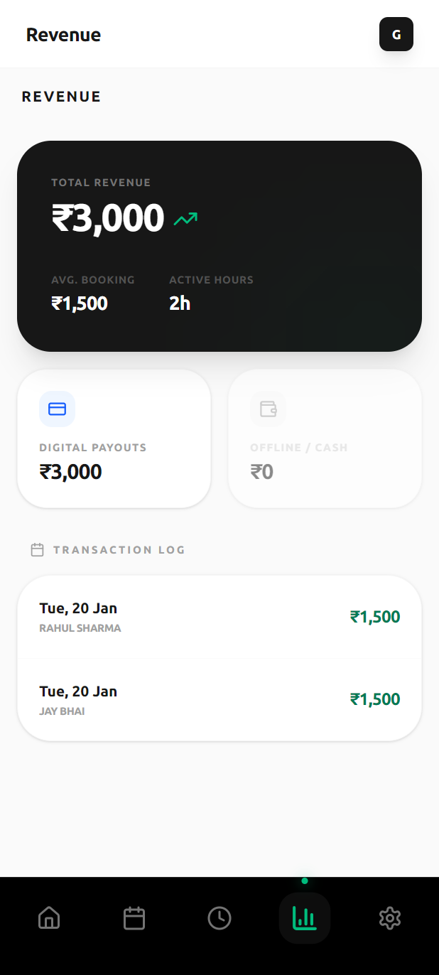Screen dimensions: 439x975
Task: Open the Offline / Cash card
Action: tap(325, 438)
